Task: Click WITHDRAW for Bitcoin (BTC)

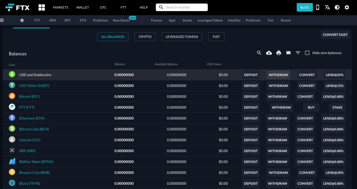Action: (x=278, y=97)
